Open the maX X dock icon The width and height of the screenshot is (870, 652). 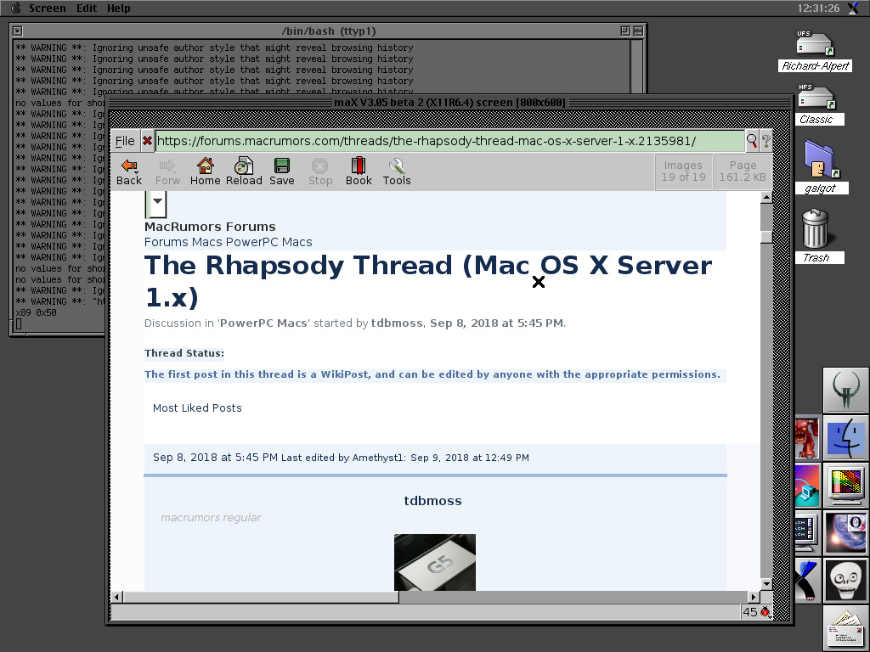coord(807,581)
